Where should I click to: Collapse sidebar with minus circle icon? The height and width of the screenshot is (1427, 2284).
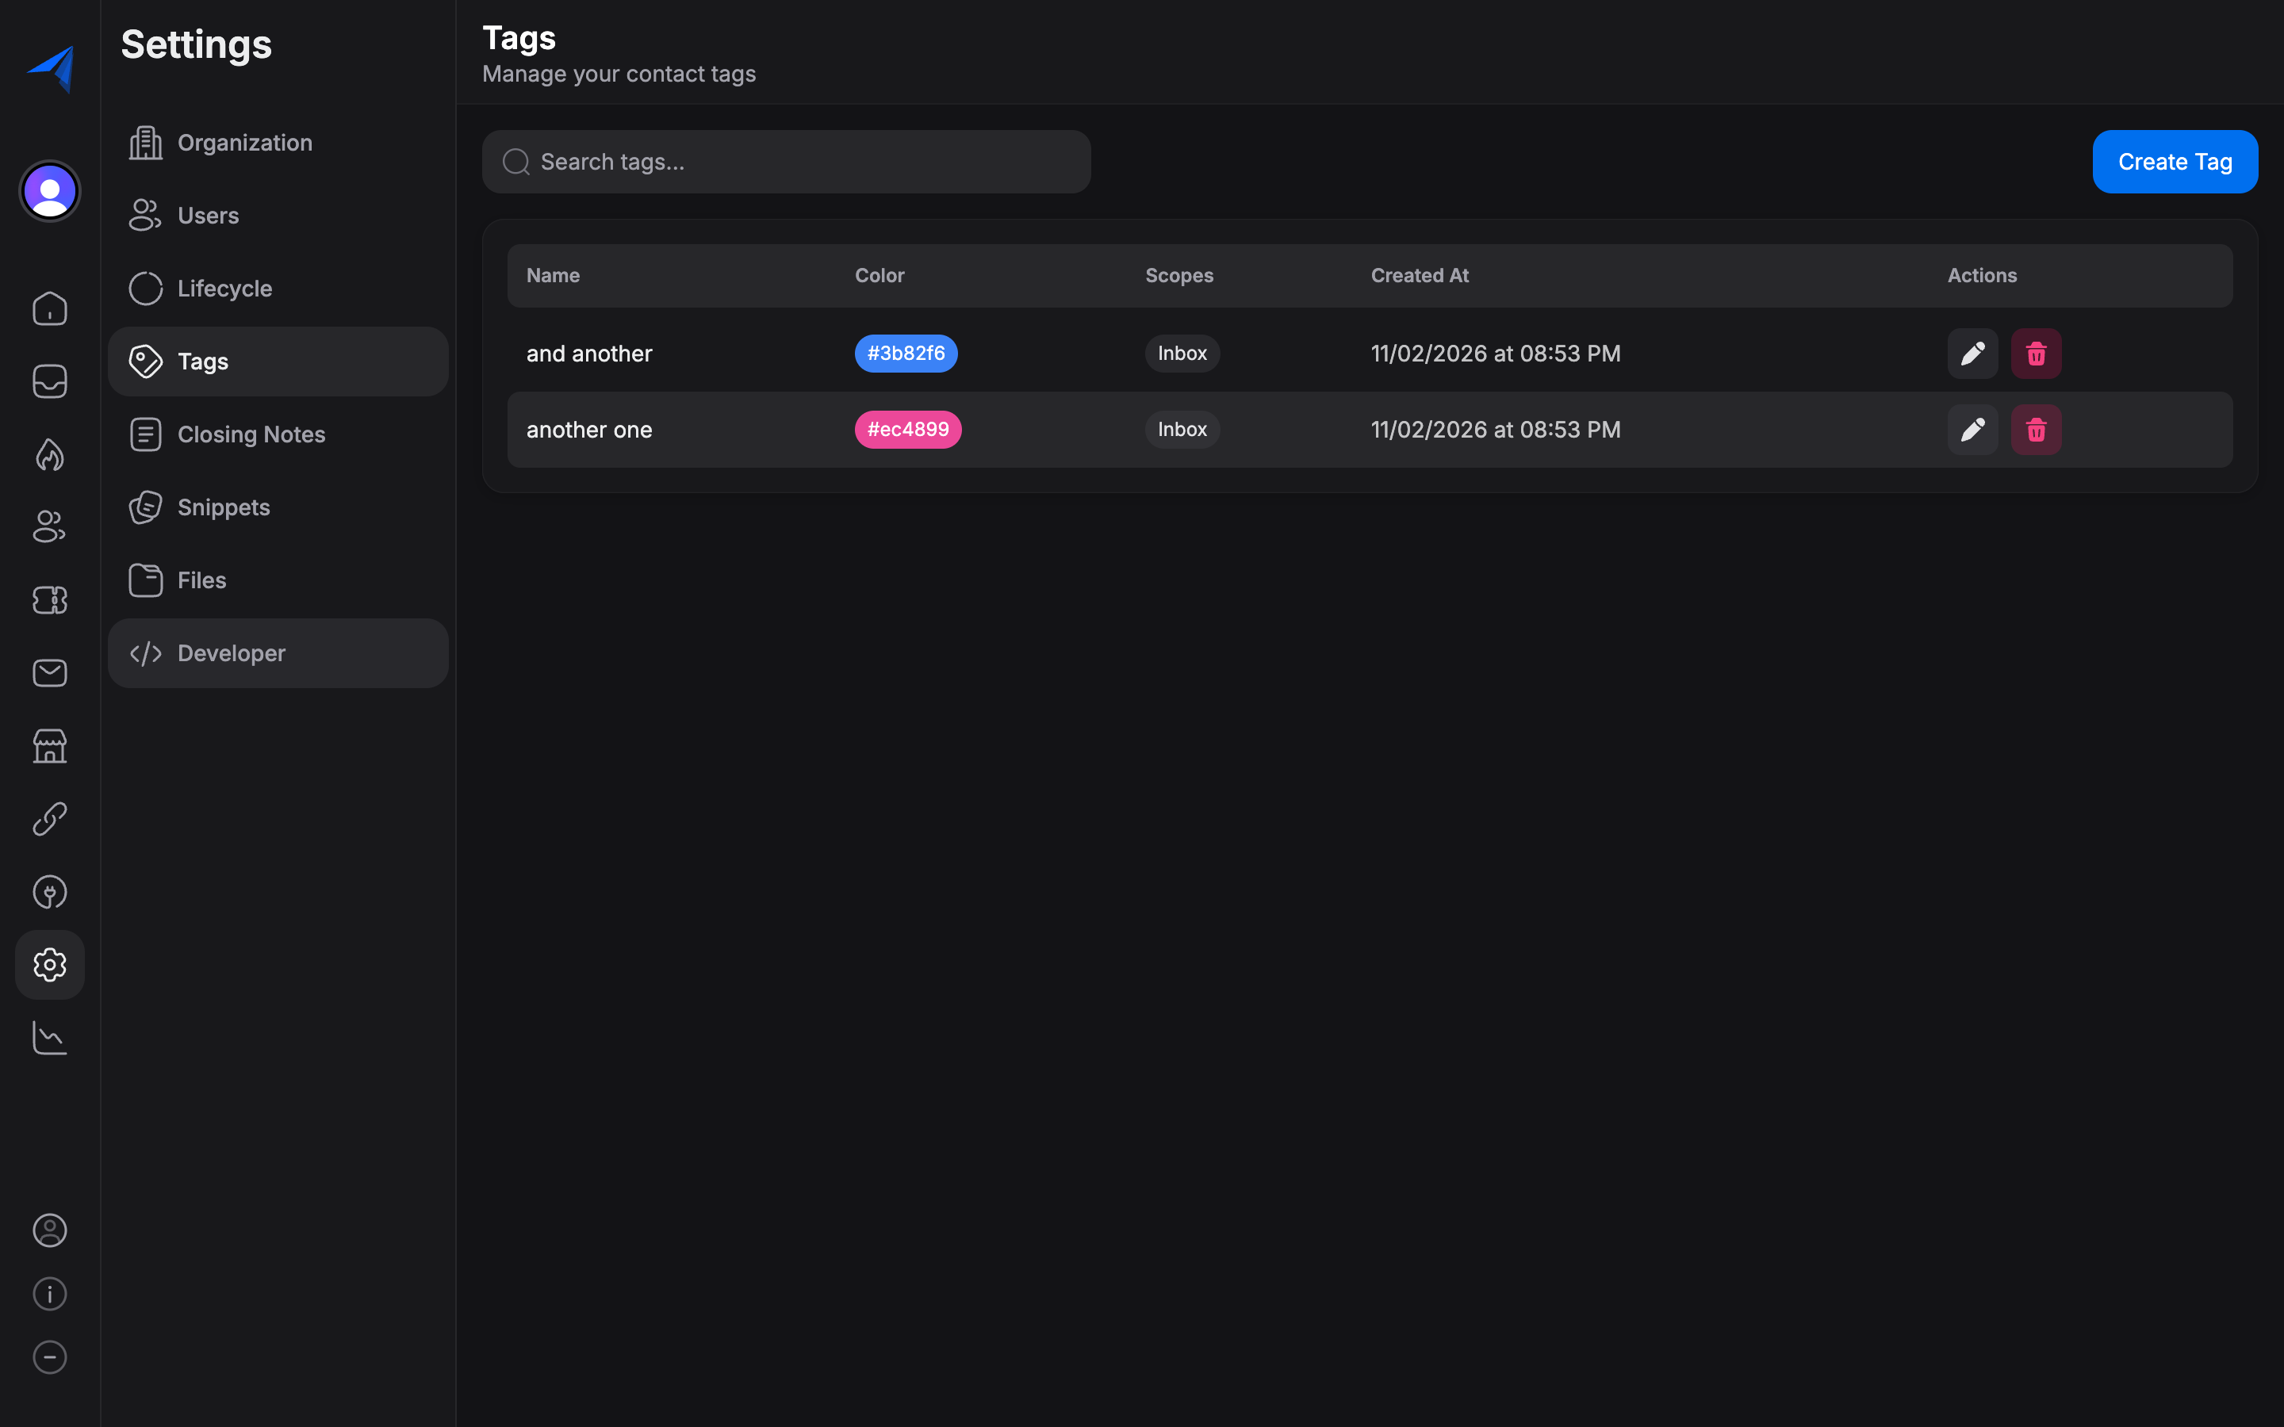coord(50,1356)
